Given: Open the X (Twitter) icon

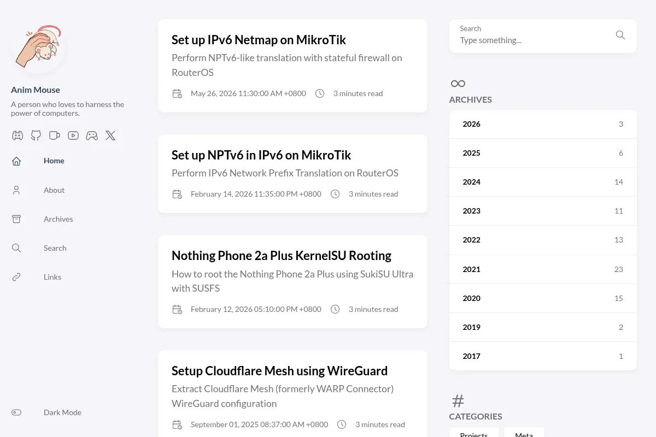Looking at the screenshot, I should tap(110, 135).
